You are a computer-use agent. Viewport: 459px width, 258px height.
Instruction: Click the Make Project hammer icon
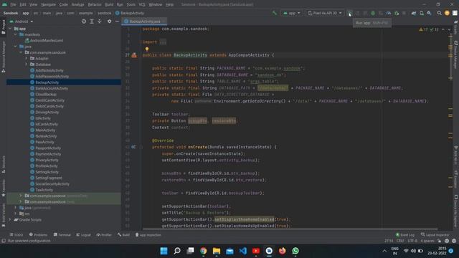(x=274, y=13)
